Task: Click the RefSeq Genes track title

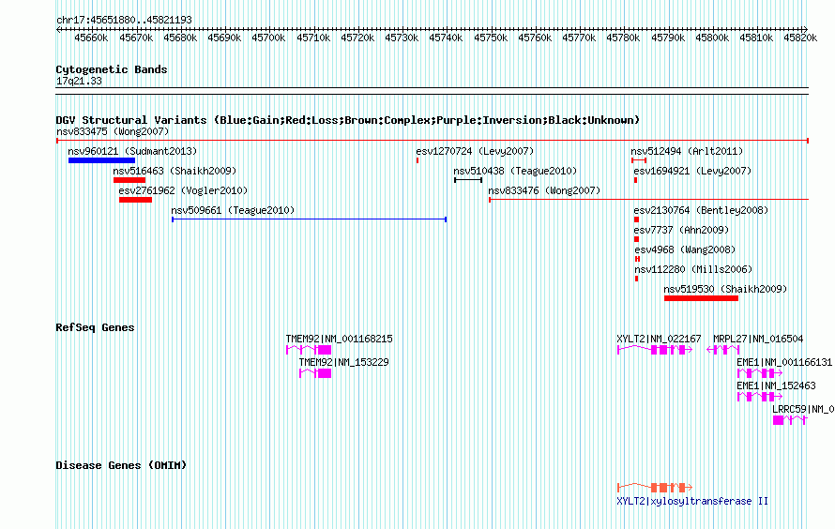Action: pyautogui.click(x=95, y=327)
